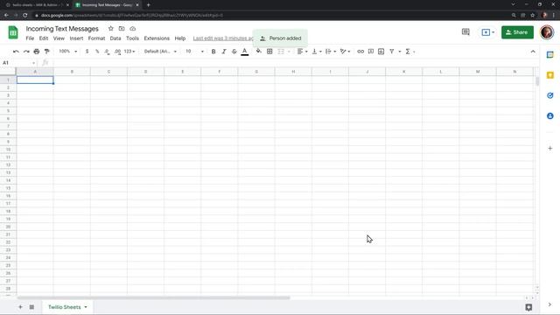
Task: Open Calendar in side panel
Action: tap(550, 54)
